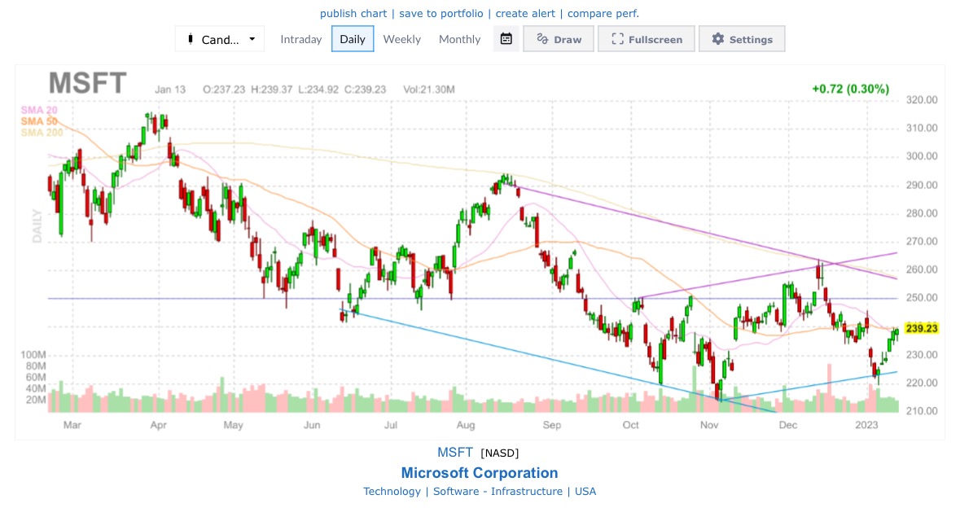Screen dimensions: 960x508
Task: Click the Jan 13 date label
Action: coord(170,90)
